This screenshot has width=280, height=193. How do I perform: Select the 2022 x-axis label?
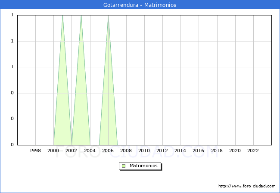pyautogui.click(x=253, y=151)
